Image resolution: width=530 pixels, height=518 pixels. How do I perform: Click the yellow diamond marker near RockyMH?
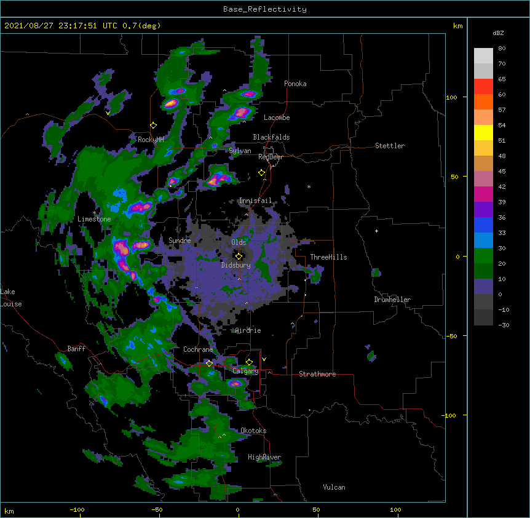click(154, 126)
